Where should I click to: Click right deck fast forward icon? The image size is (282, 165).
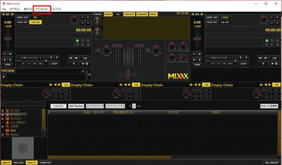[x=266, y=58]
